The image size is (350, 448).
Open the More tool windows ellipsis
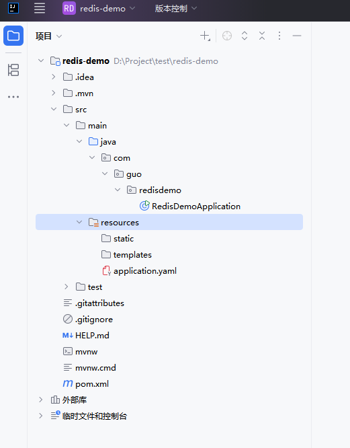click(x=13, y=97)
